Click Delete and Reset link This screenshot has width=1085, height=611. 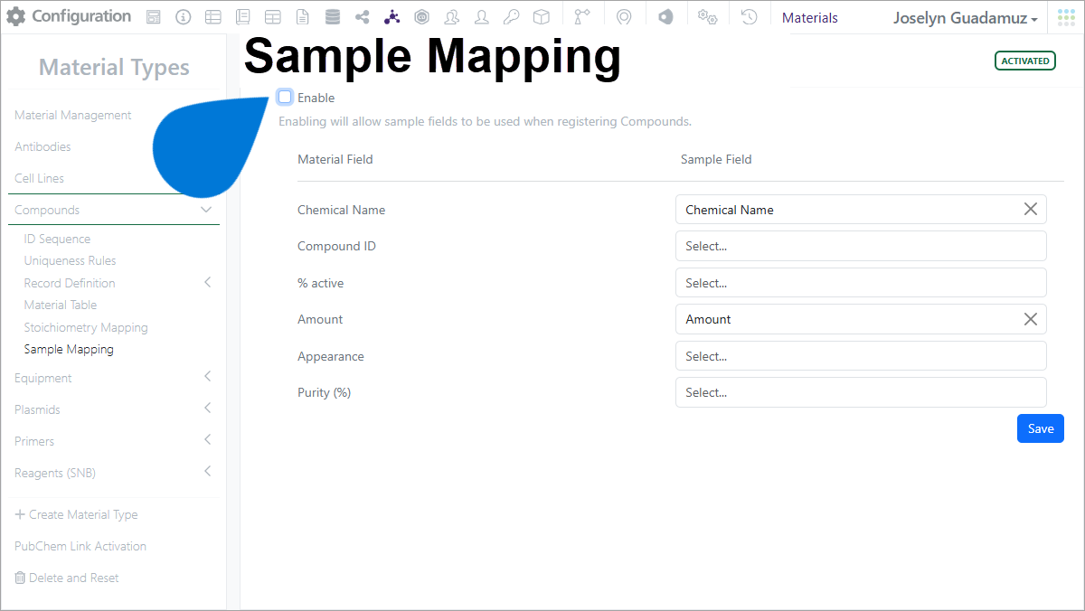click(x=67, y=578)
